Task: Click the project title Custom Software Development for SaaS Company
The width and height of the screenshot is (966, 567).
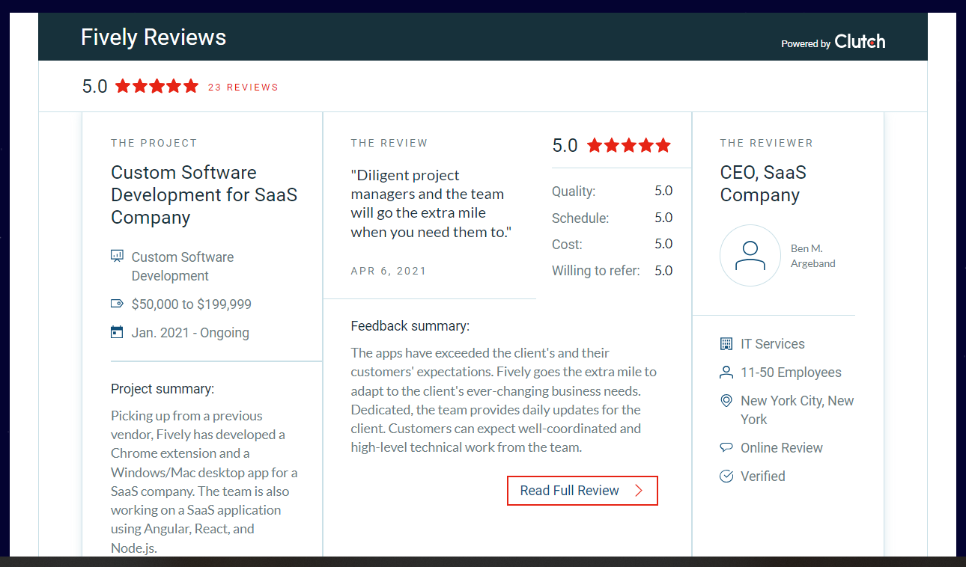Action: click(x=204, y=194)
